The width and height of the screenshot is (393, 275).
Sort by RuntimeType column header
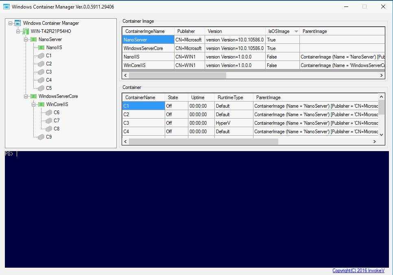click(x=234, y=97)
